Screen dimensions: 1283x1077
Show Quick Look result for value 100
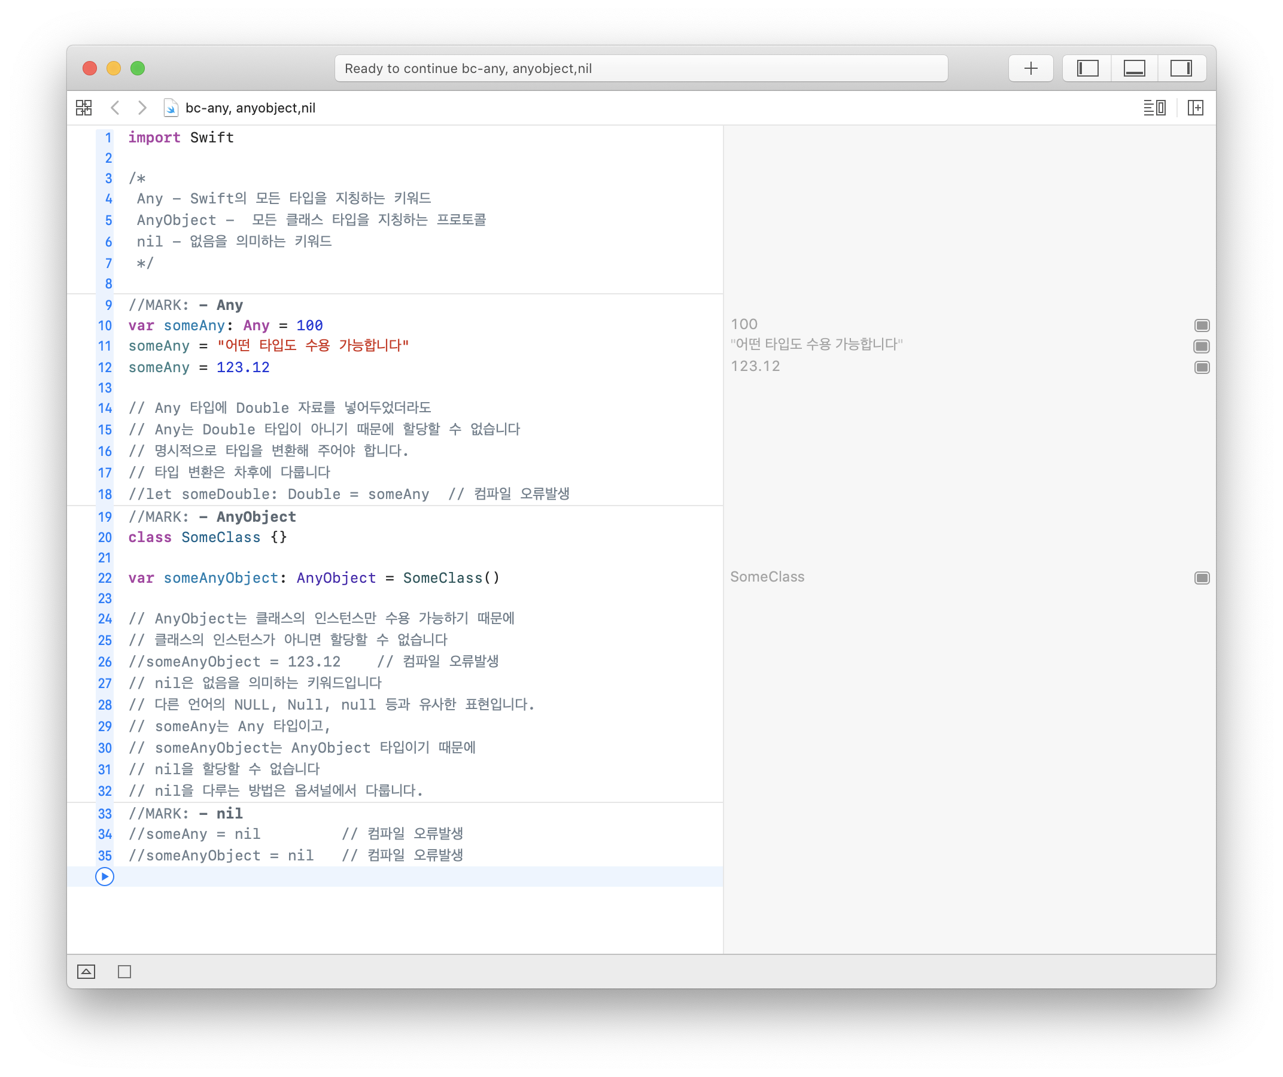[x=1201, y=325]
